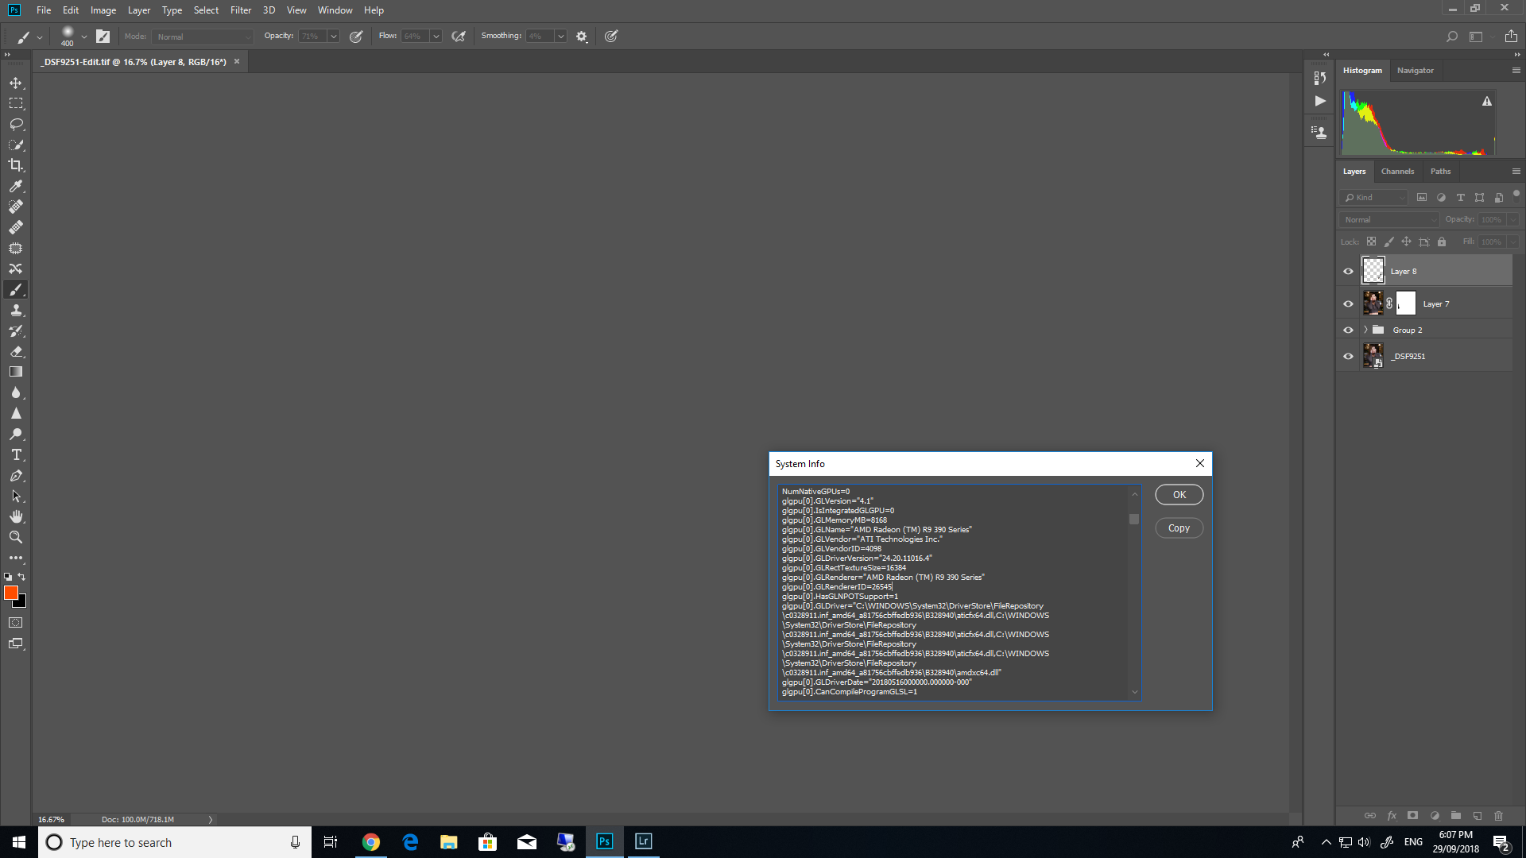Open the Flow slider dropdown
1526x858 pixels.
tap(436, 37)
